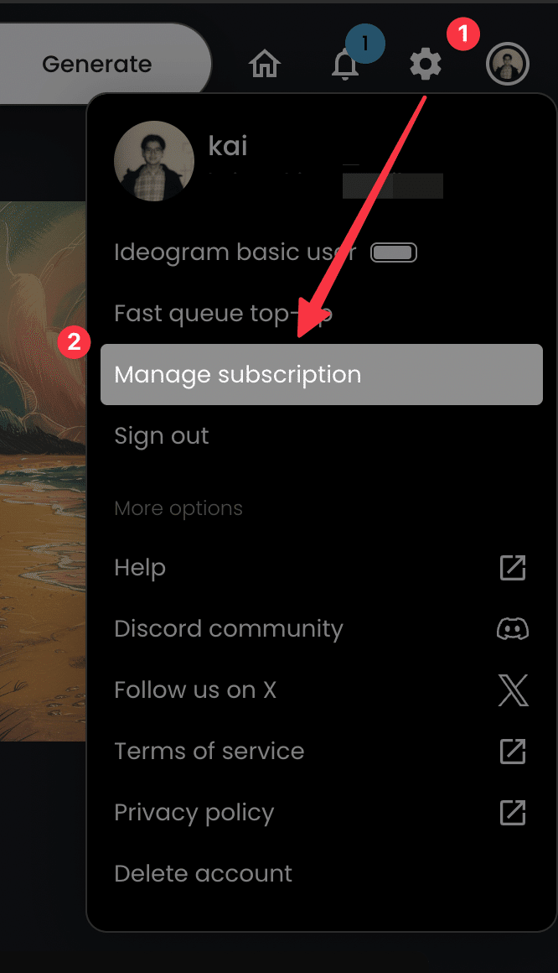Click the Ideogram basic user badge
Screen dimensions: 558x973
pos(394,252)
